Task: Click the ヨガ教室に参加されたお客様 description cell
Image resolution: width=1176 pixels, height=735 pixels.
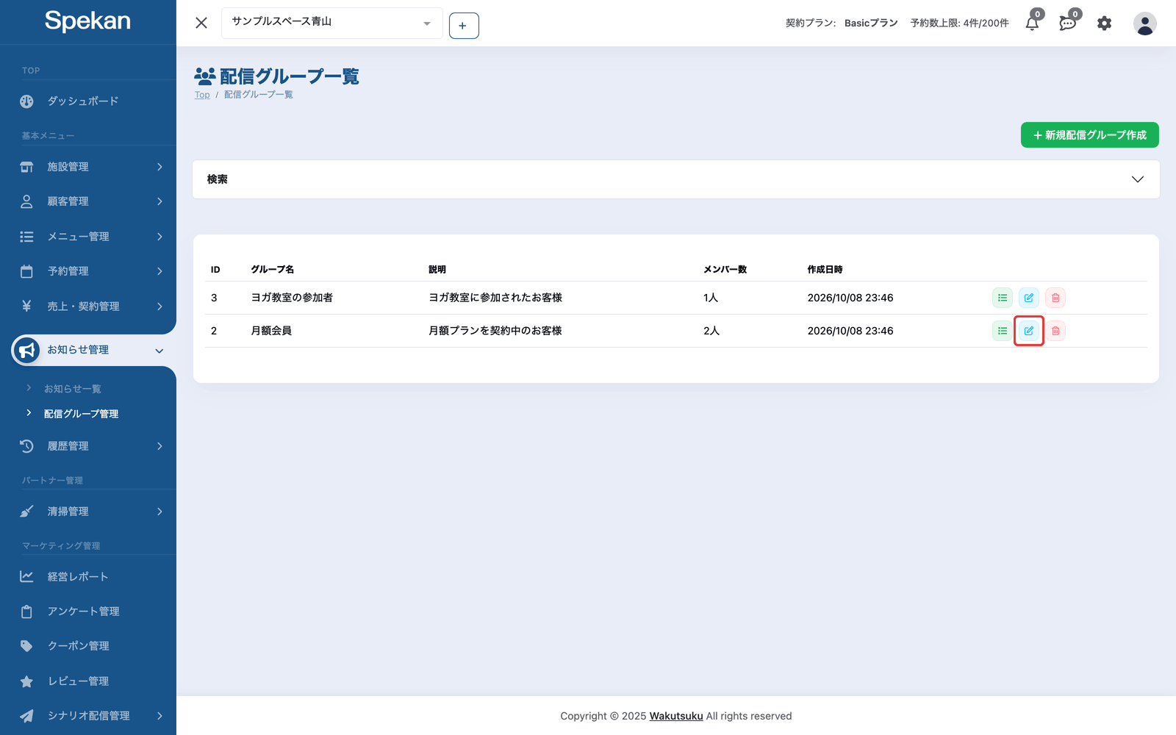Action: click(495, 298)
